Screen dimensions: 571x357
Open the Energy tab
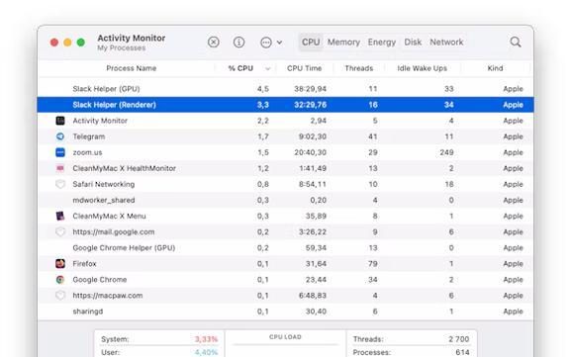382,43
